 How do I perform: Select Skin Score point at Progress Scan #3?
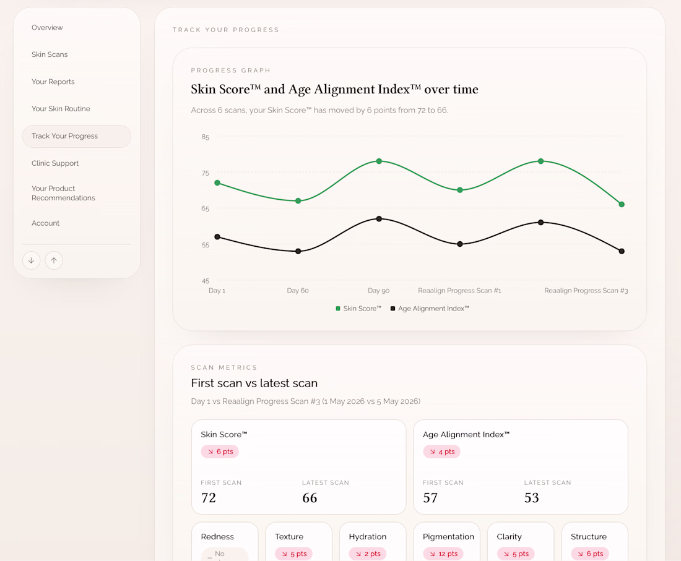point(622,204)
